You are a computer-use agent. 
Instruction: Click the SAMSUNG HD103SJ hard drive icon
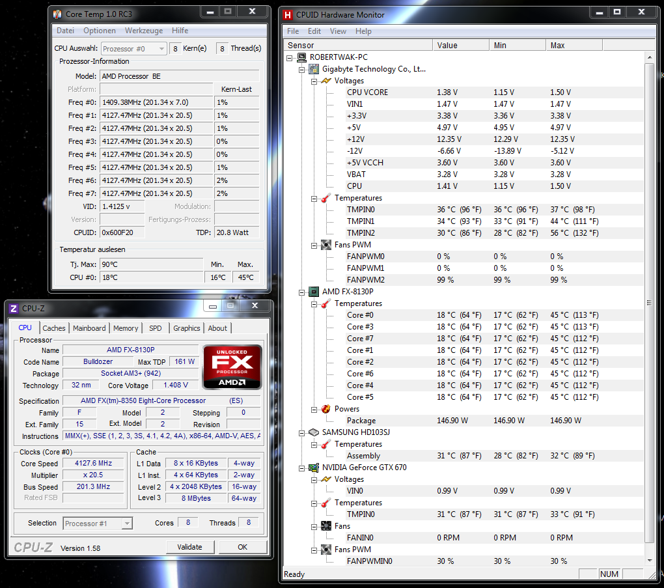[314, 432]
